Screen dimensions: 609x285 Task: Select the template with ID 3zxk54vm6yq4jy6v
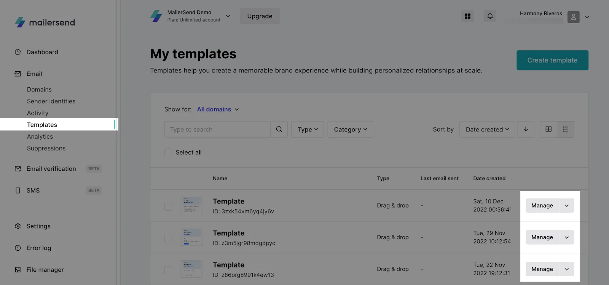pyautogui.click(x=168, y=207)
